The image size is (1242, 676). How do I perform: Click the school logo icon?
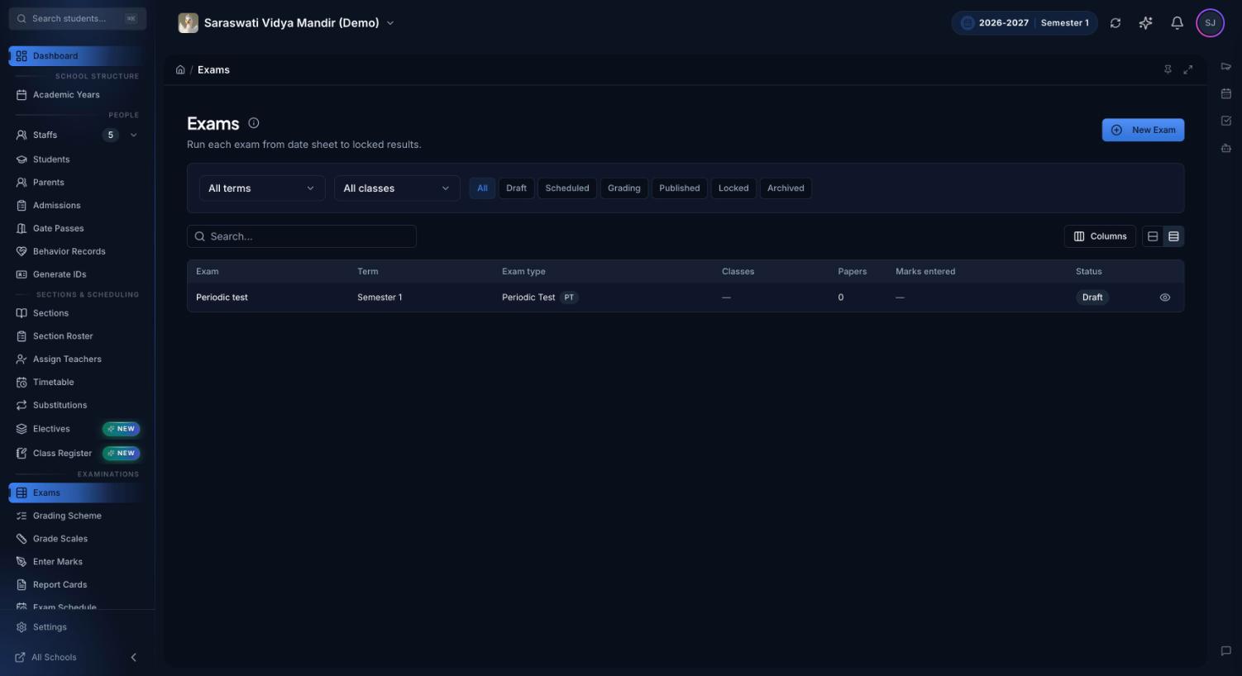coord(189,23)
